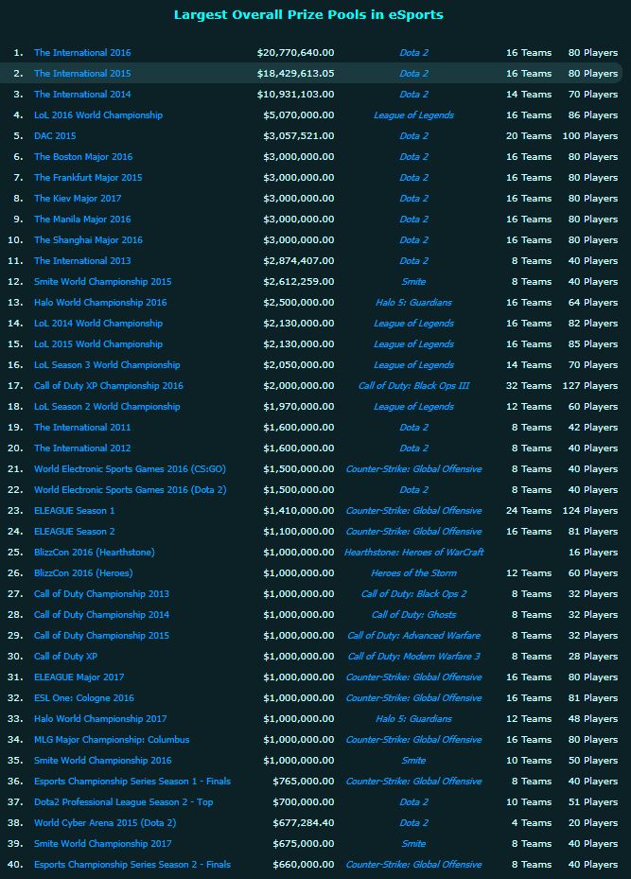Open World Cyber Arena 2015 (Dota 2) link
The width and height of the screenshot is (631, 879).
pos(105,822)
